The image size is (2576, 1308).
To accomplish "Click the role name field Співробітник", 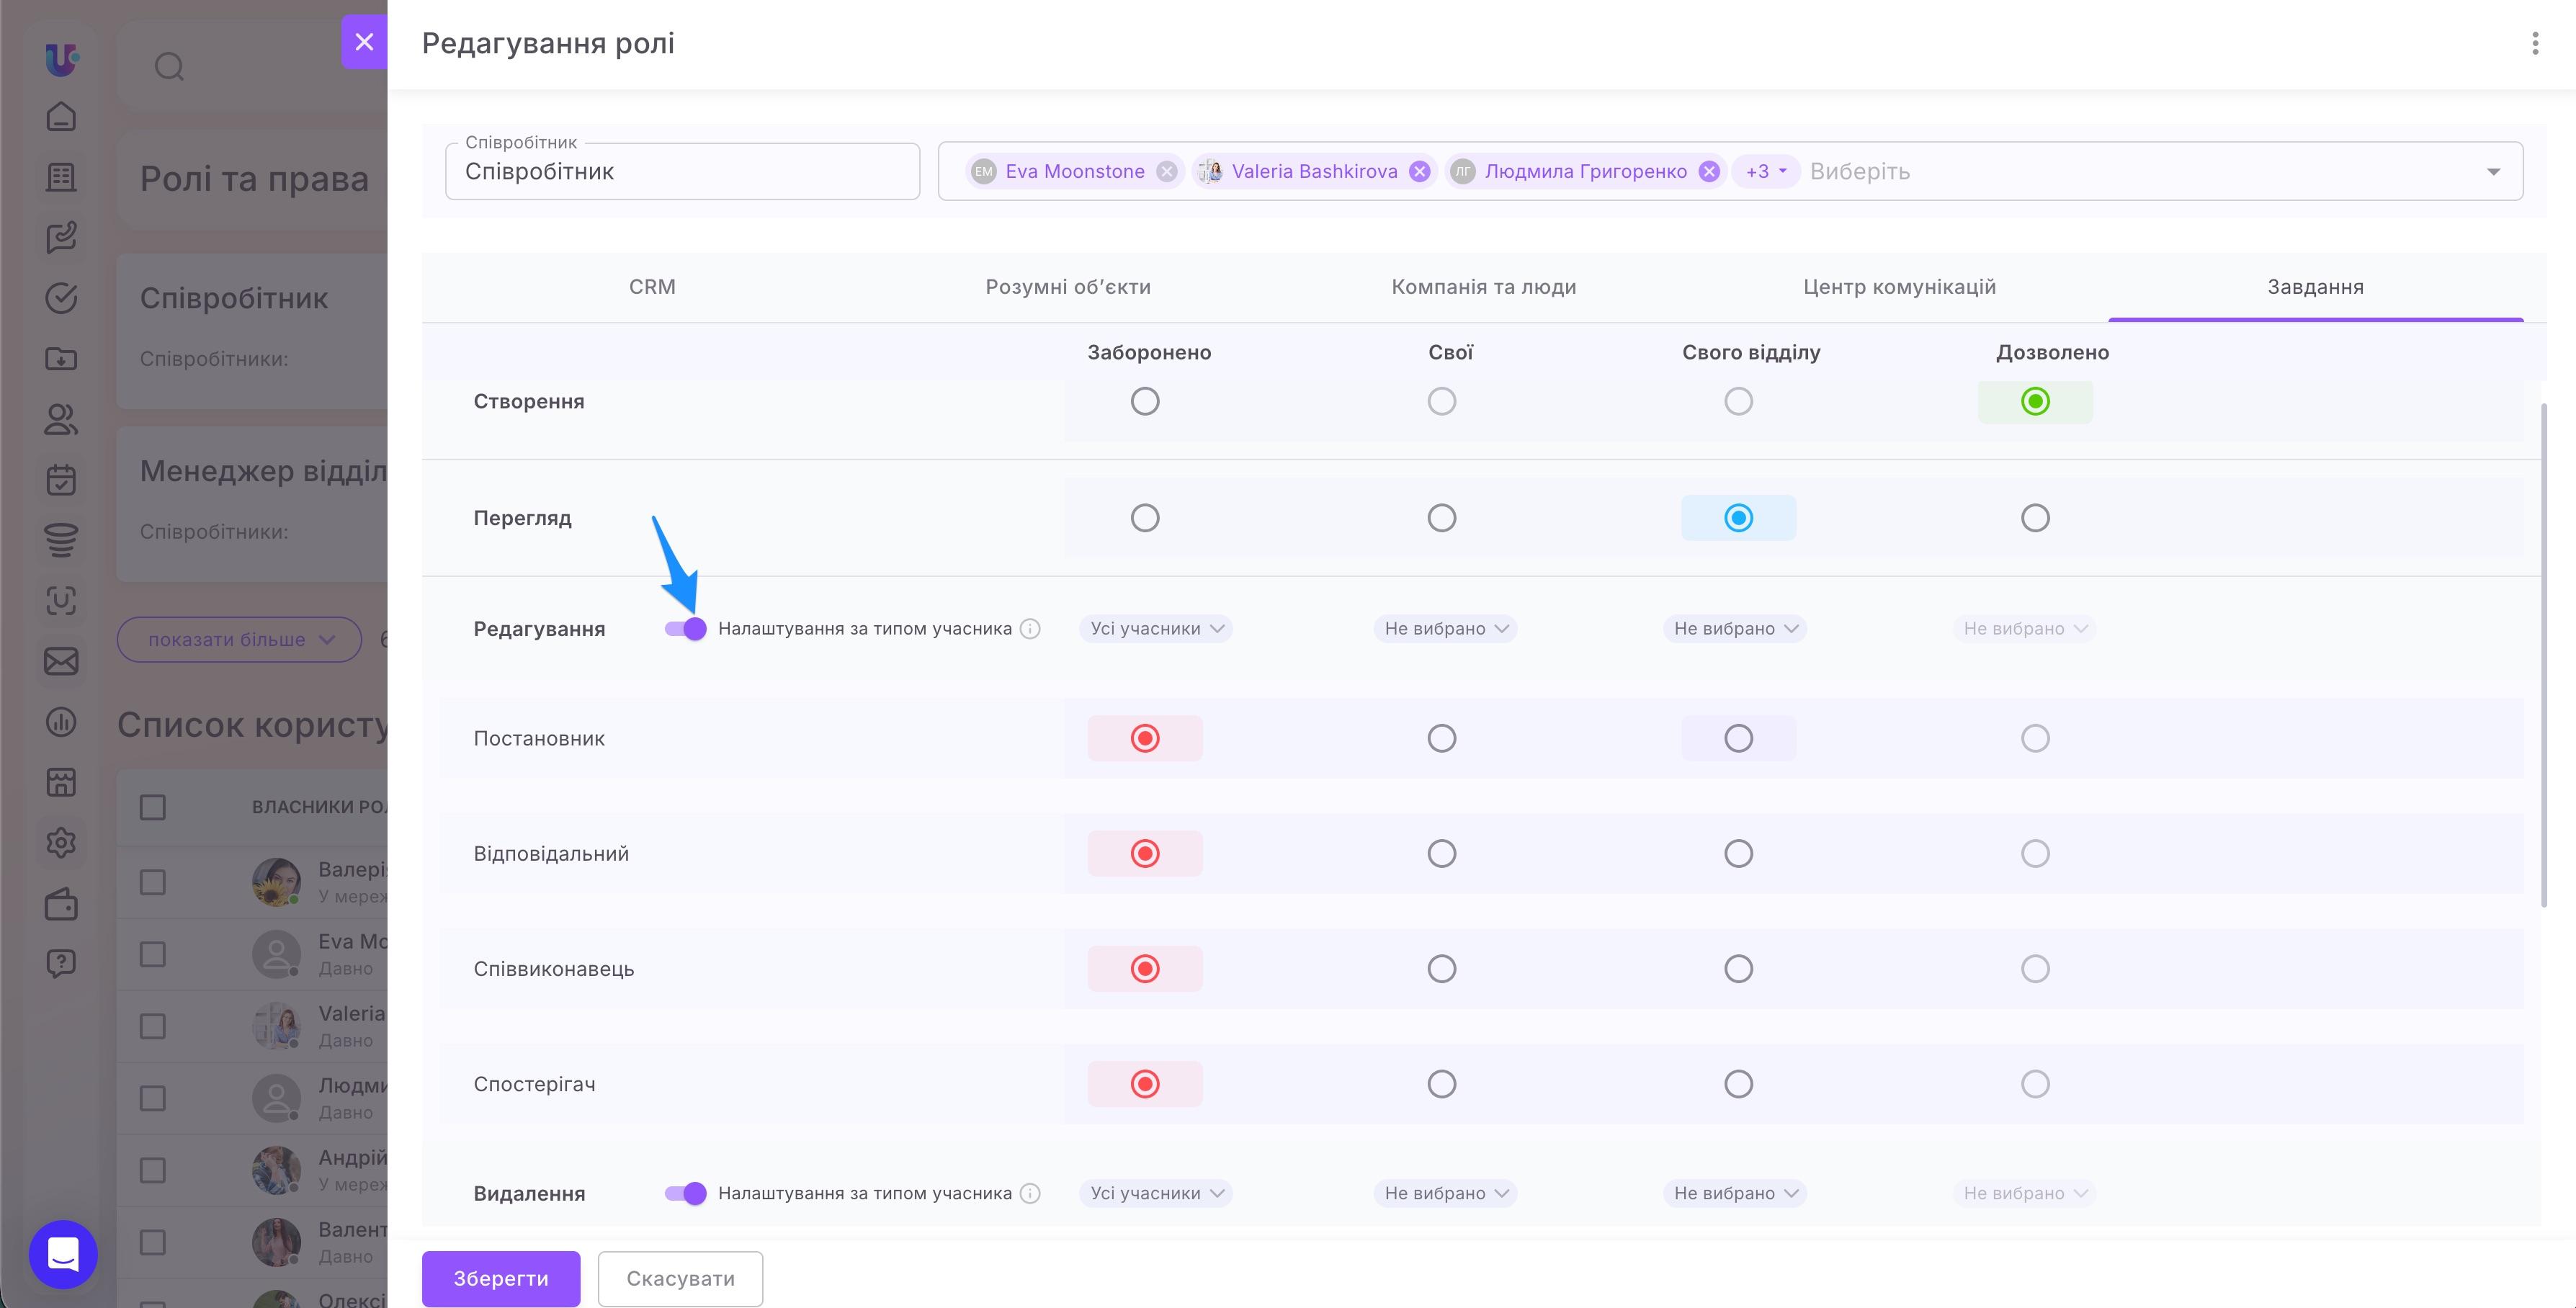I will tap(682, 172).
